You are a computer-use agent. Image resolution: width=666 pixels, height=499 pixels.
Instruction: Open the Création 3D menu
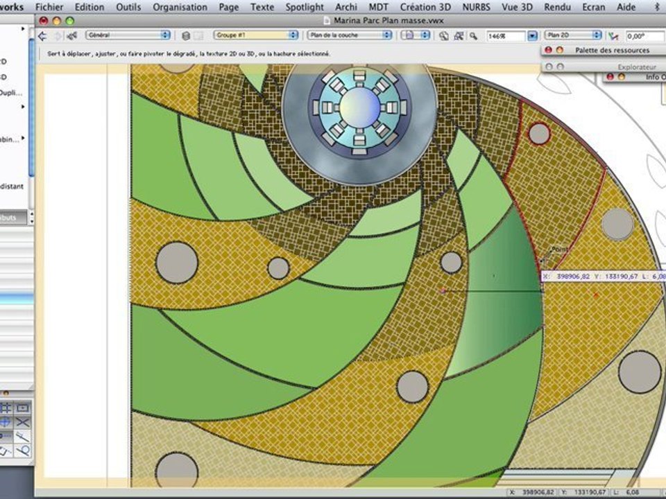point(425,7)
